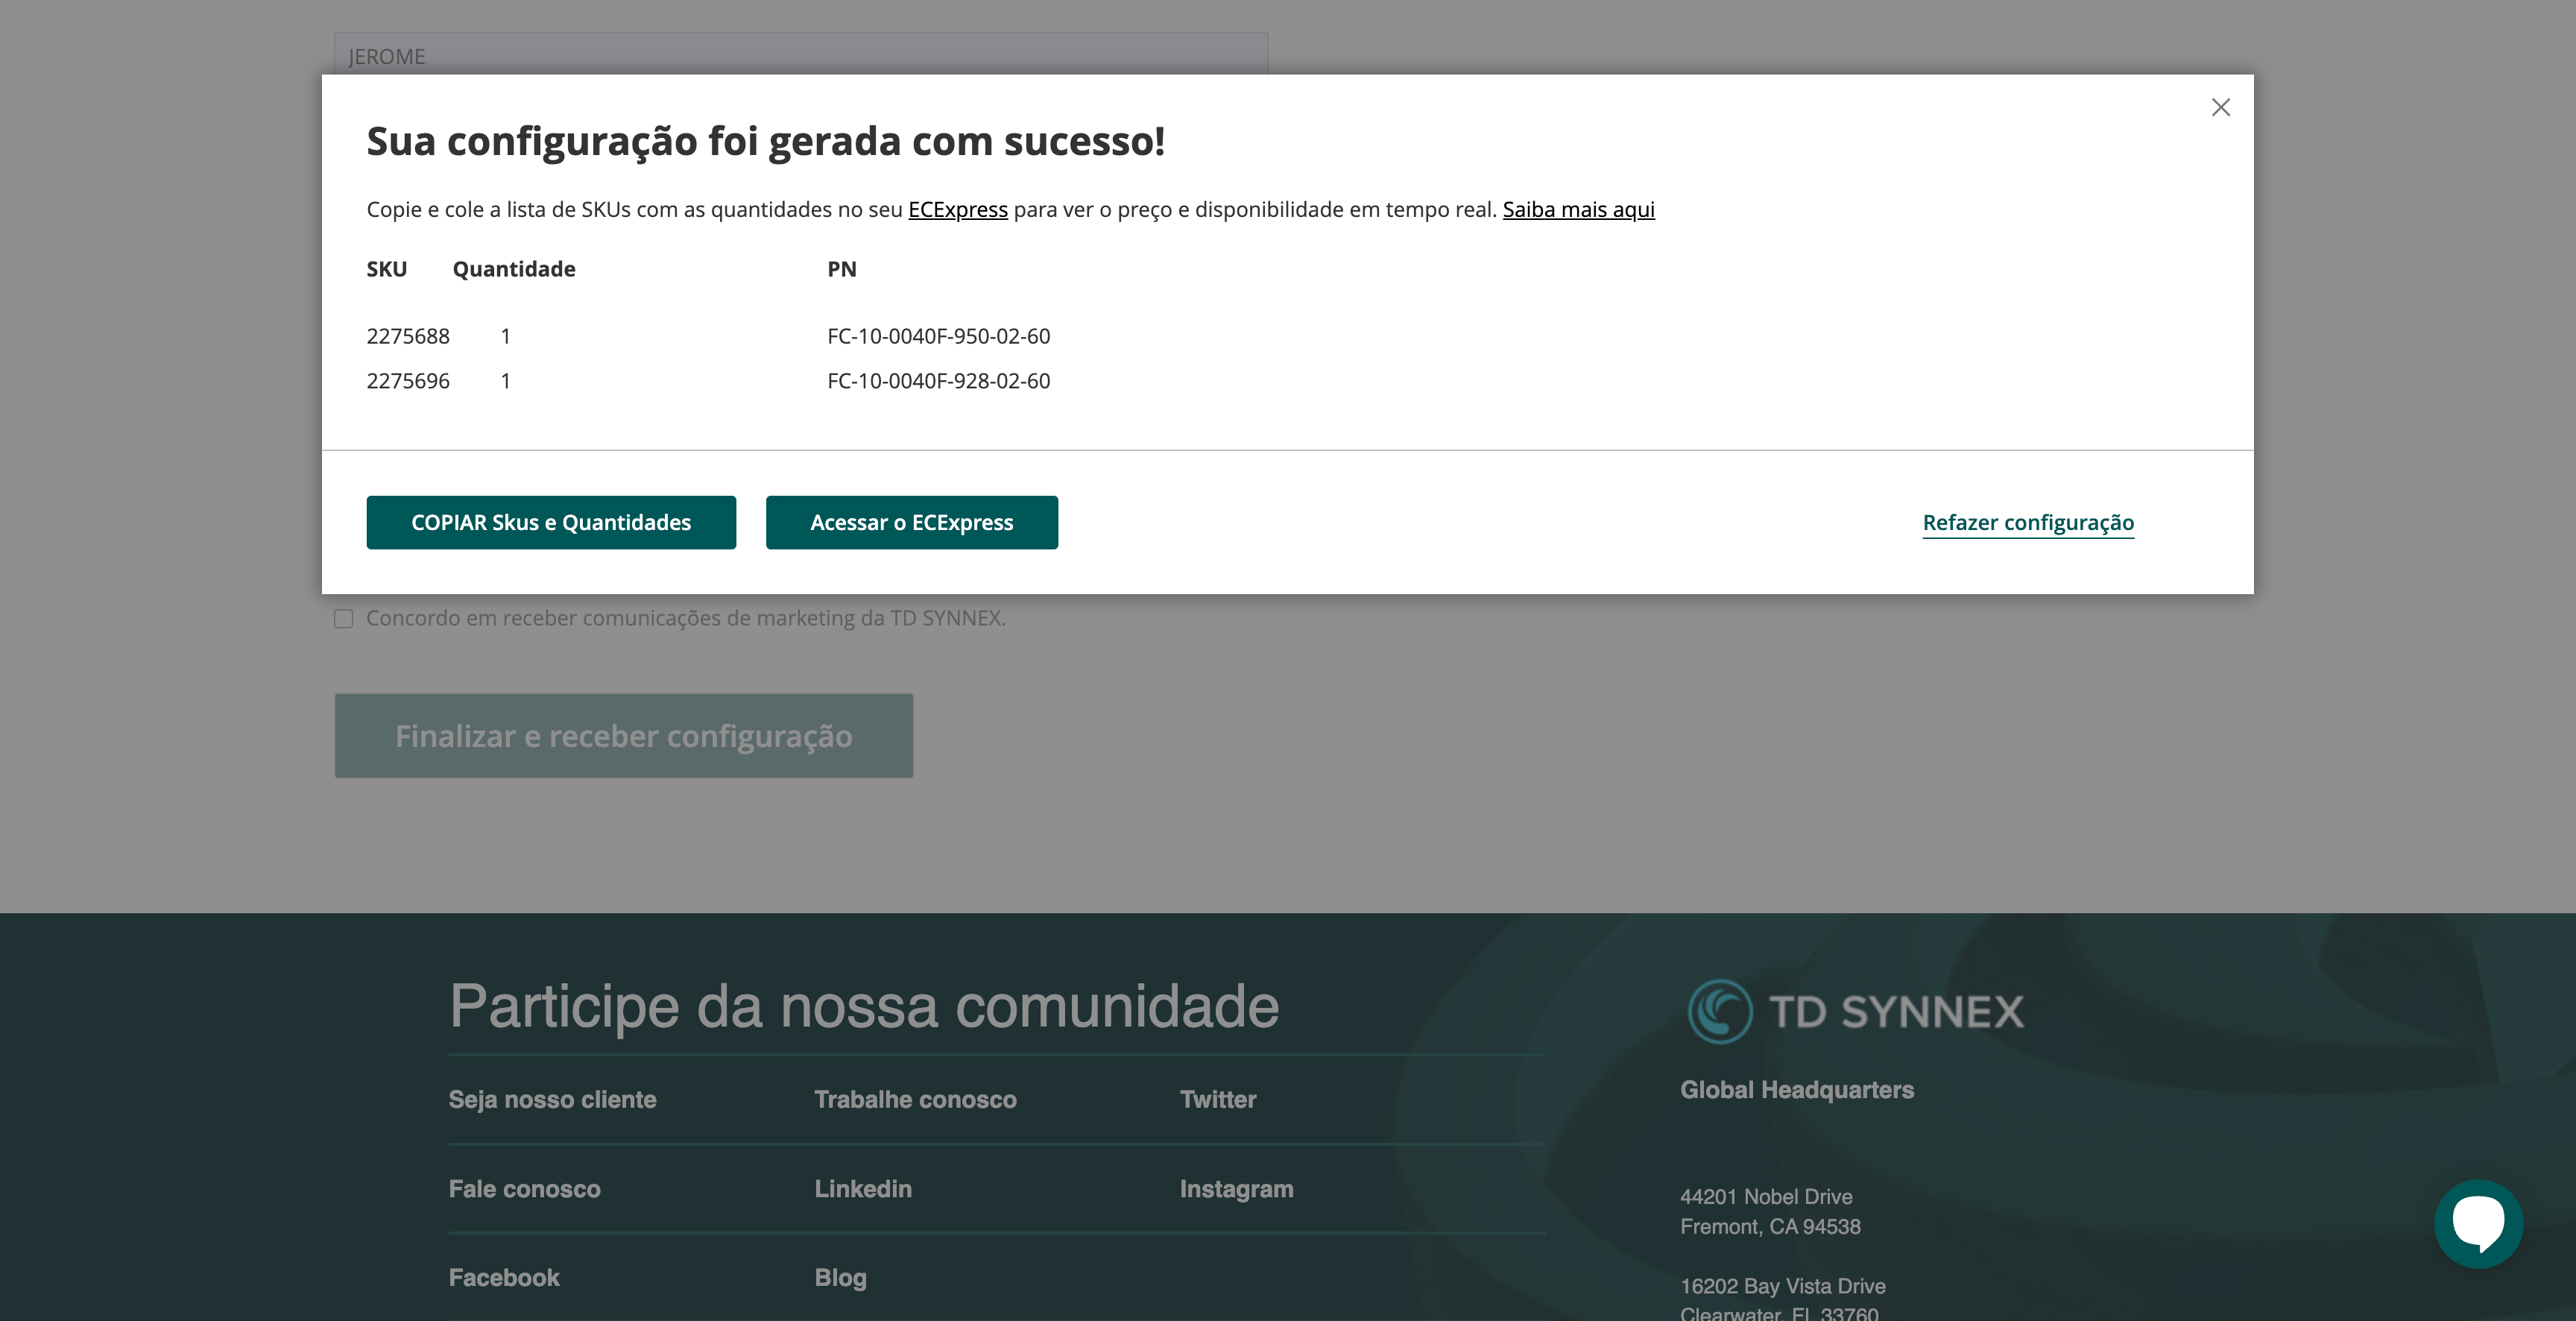The width and height of the screenshot is (2576, 1321).
Task: Click Finalizar e receber configuração button
Action: point(623,735)
